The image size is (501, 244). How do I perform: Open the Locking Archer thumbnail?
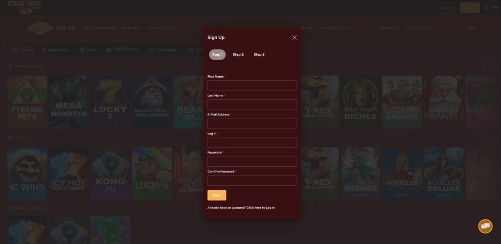pyautogui.click(x=402, y=102)
